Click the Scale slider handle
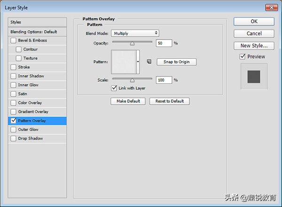The image size is (282, 207). (x=132, y=80)
